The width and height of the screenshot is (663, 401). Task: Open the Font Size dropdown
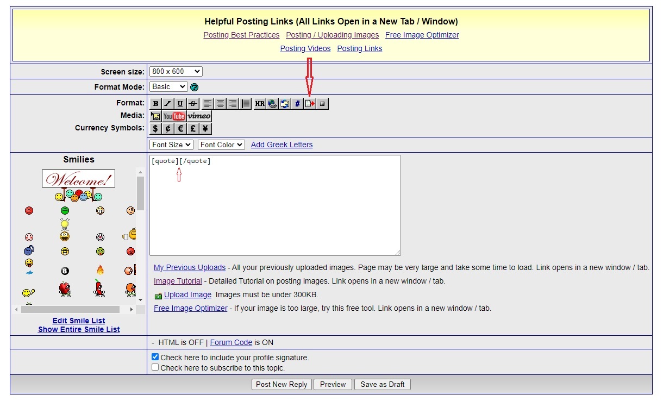click(x=171, y=145)
